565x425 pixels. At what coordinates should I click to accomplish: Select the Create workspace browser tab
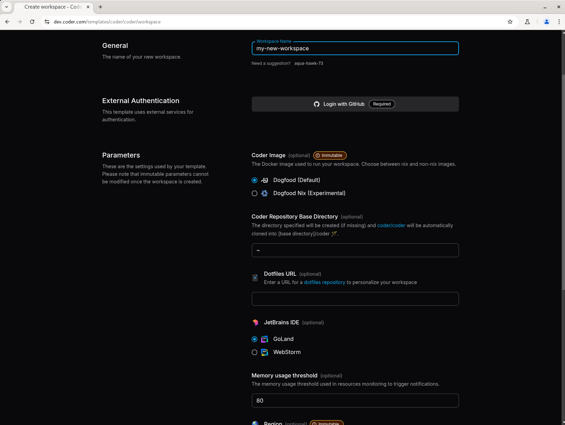53,7
